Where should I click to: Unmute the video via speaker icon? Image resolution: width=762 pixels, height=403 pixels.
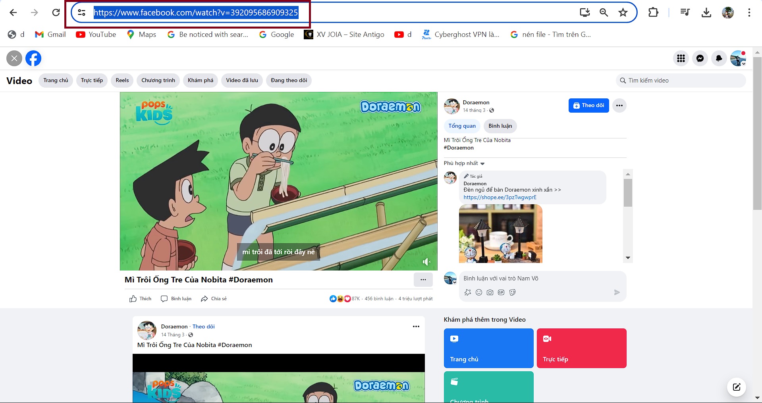(x=426, y=262)
